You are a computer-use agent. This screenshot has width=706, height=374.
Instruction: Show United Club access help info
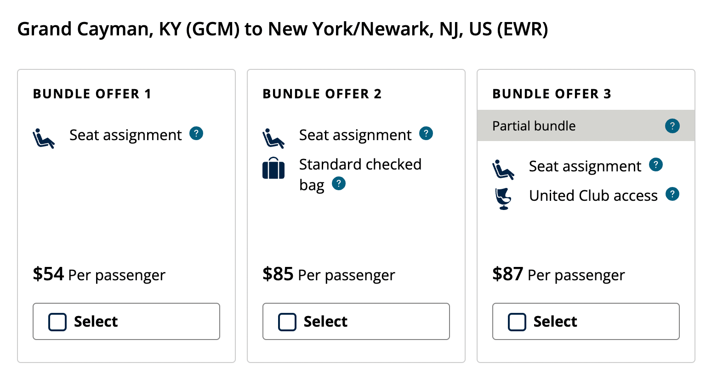click(x=672, y=194)
